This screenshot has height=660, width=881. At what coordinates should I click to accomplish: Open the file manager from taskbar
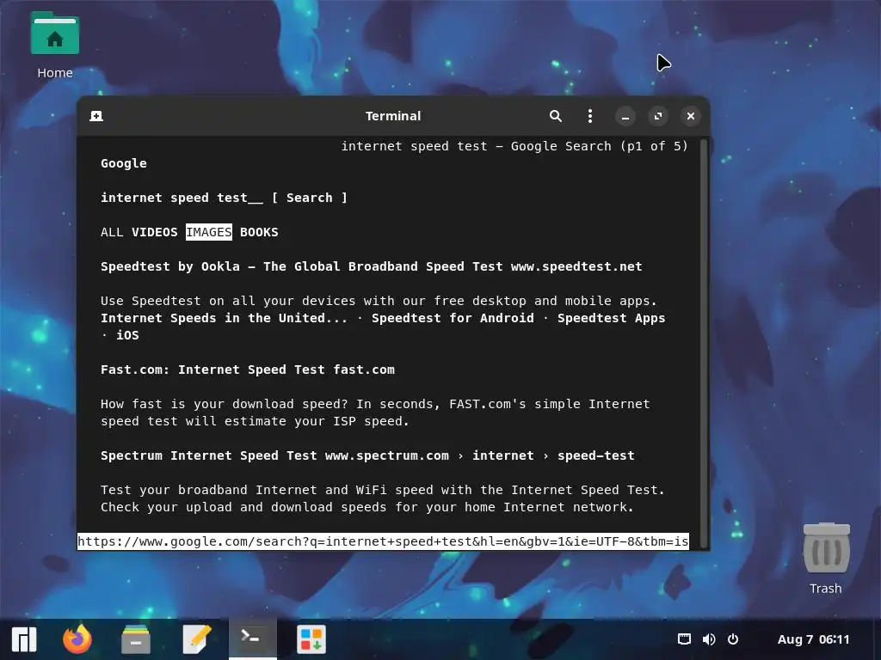pos(136,639)
